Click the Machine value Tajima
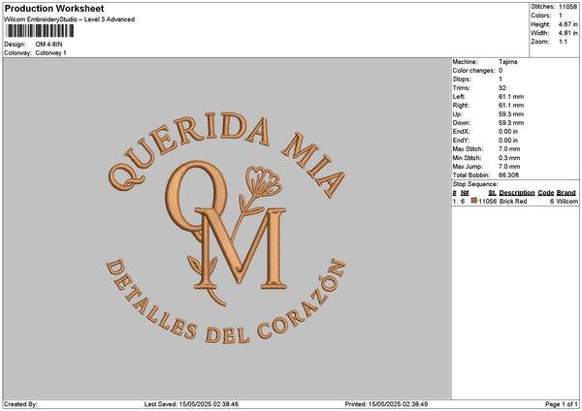 pos(507,62)
